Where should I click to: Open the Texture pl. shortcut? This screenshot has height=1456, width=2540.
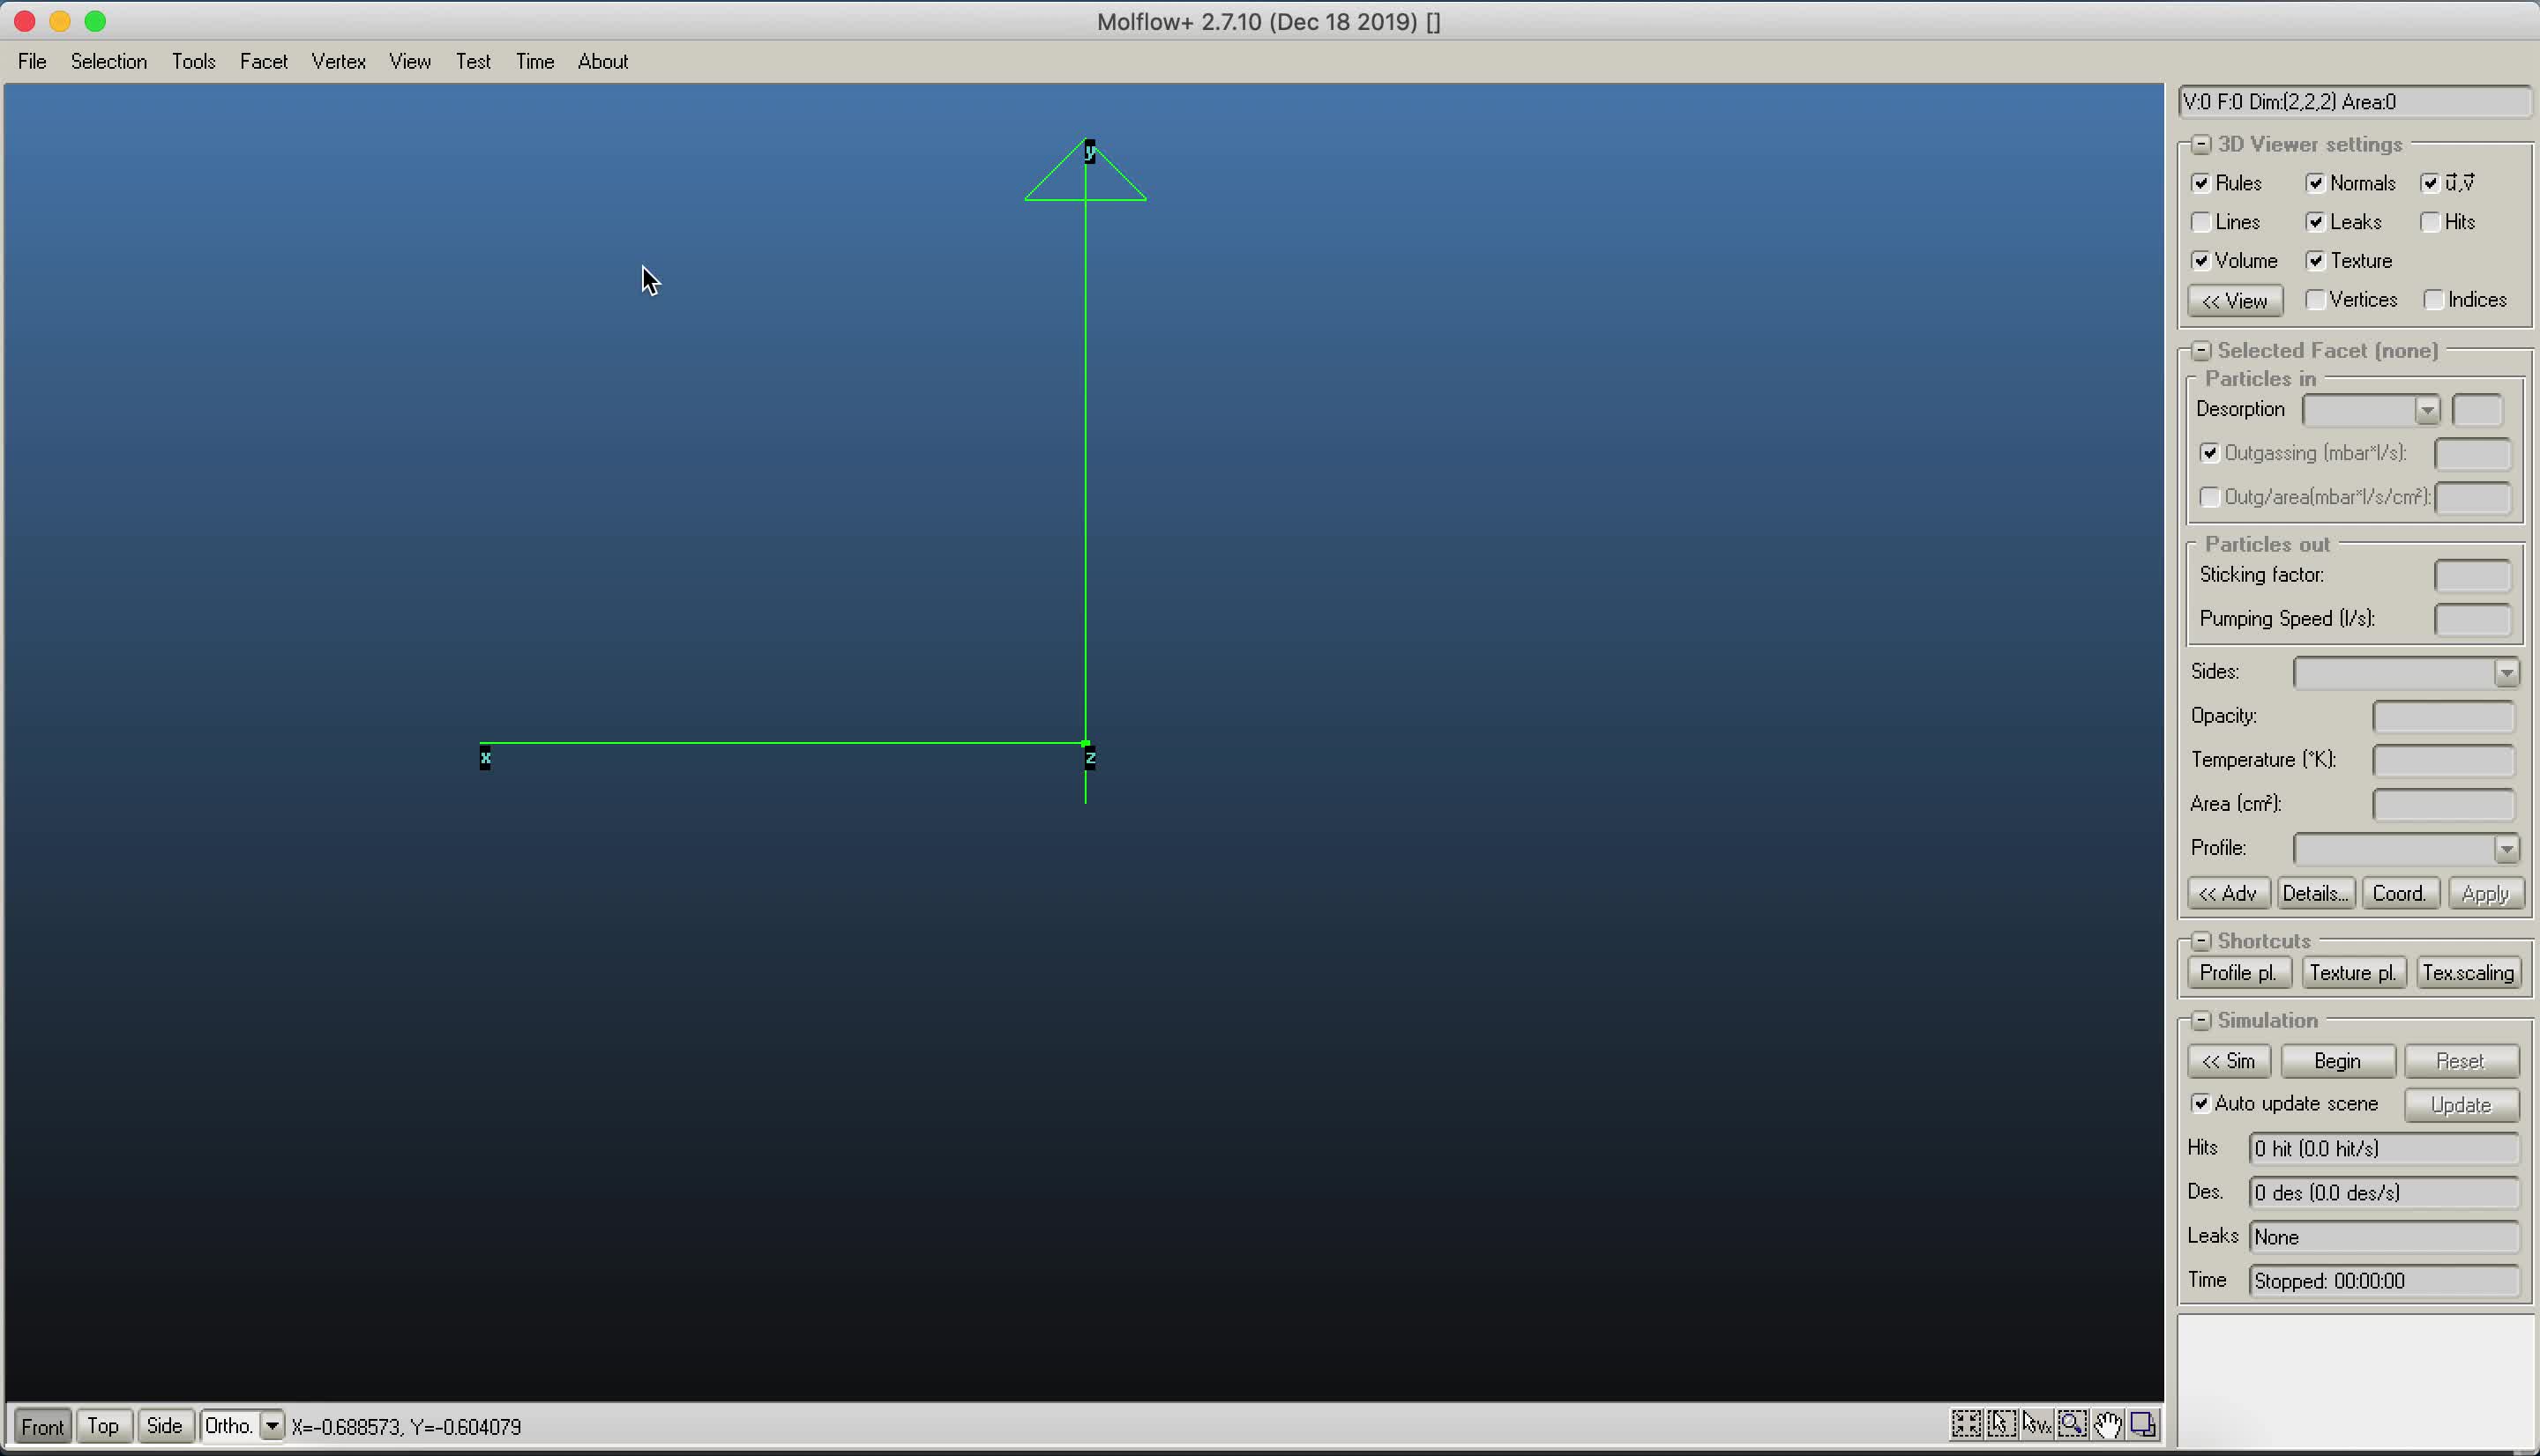pyautogui.click(x=2353, y=971)
